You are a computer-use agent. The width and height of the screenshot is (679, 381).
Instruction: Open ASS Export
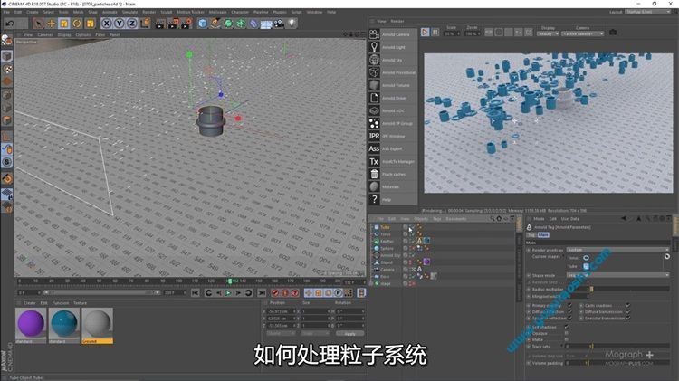point(393,148)
